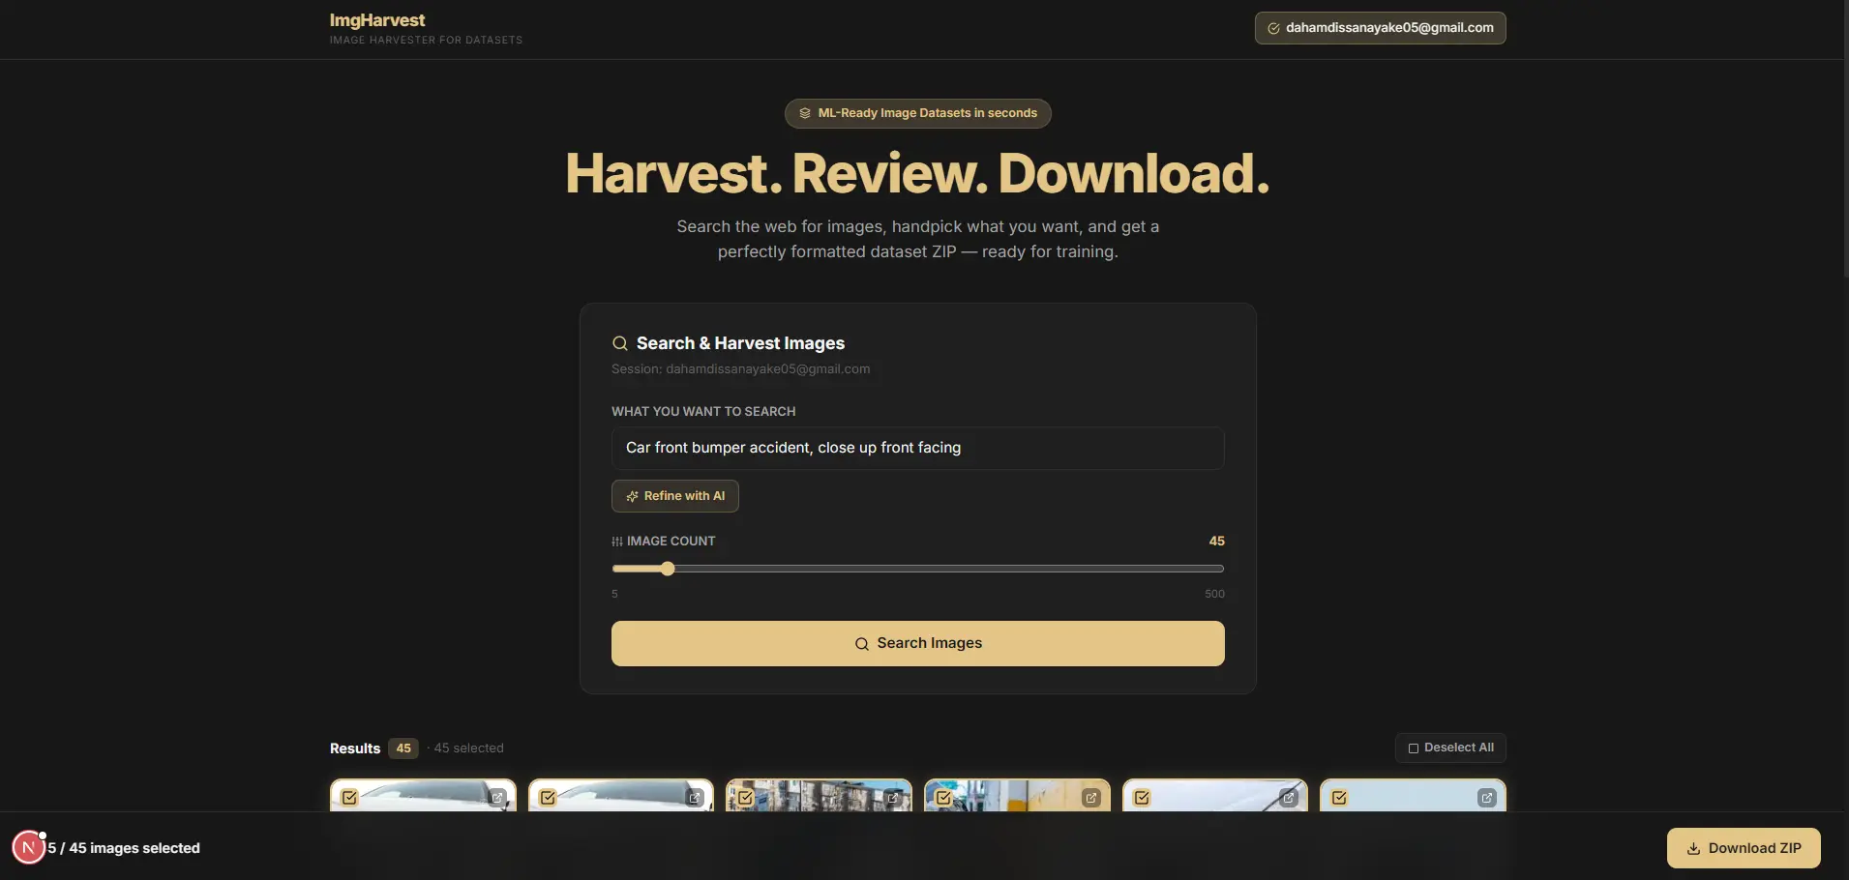
Task: Click the Image Count slider handle
Action: coord(668,569)
